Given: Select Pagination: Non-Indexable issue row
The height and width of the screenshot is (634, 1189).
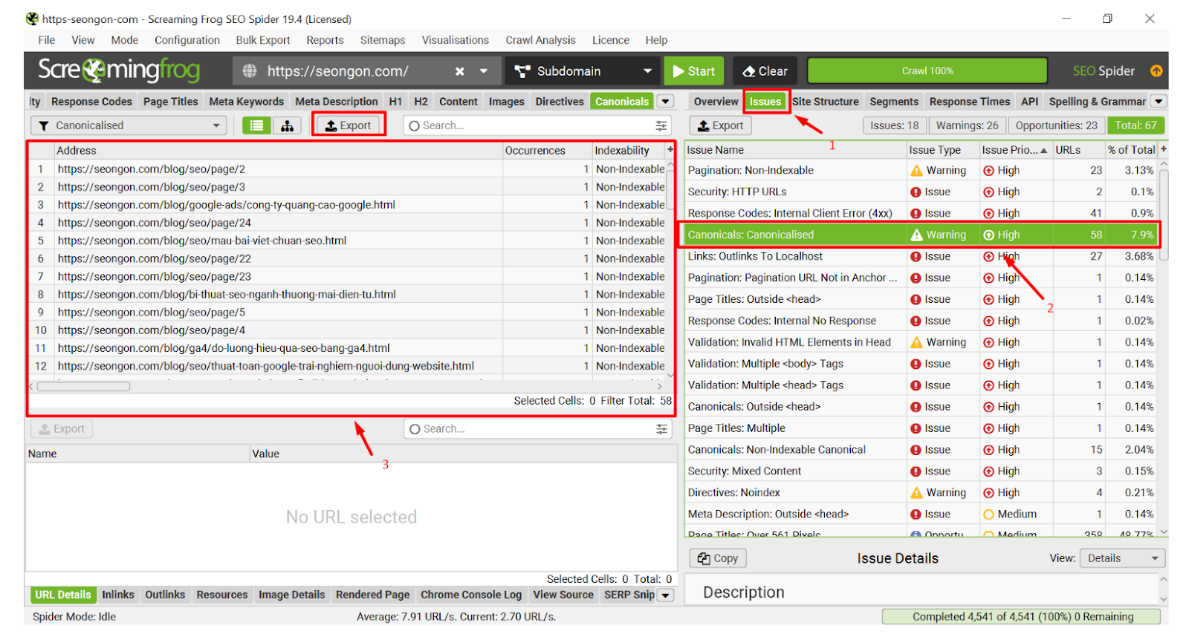Looking at the screenshot, I should pos(920,170).
